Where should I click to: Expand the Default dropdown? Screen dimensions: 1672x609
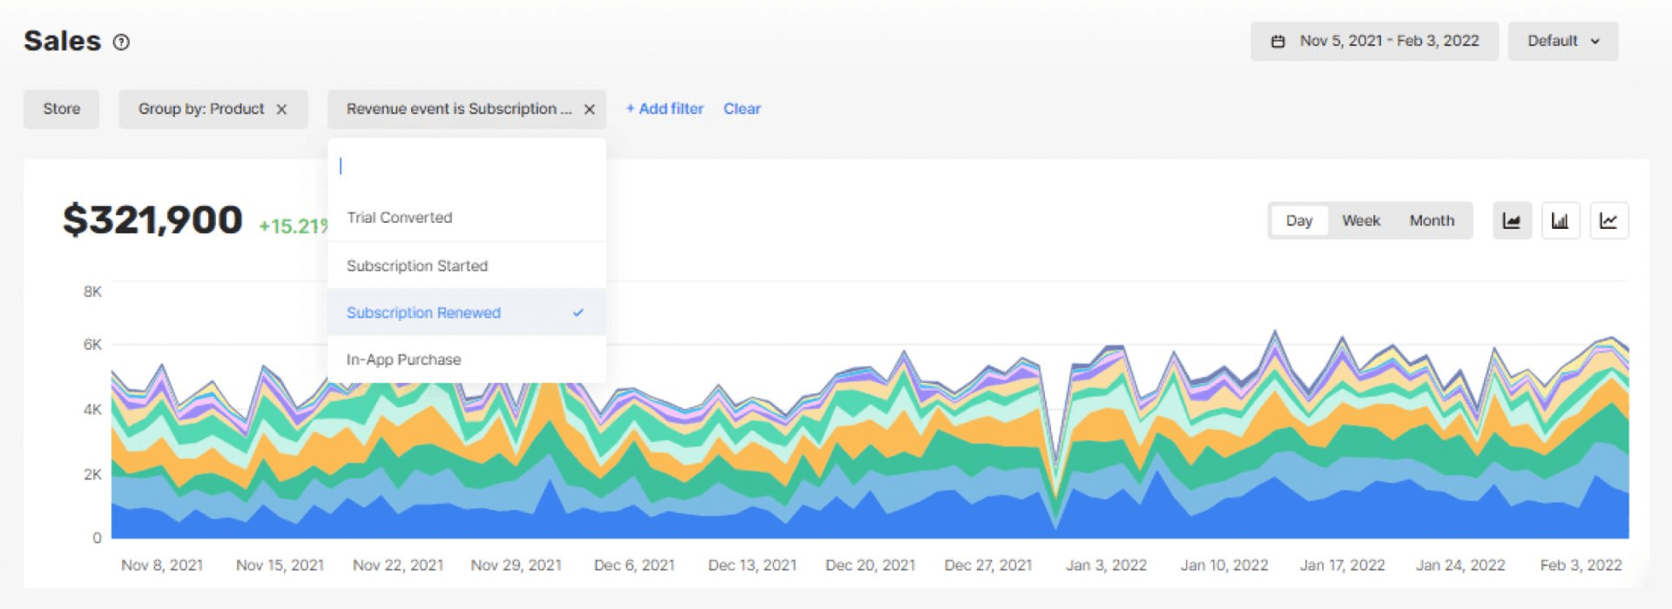pos(1563,41)
